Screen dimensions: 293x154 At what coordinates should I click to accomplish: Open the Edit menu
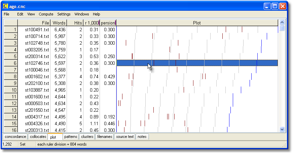[x=20, y=14]
